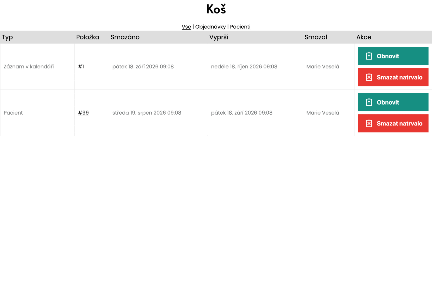Screen dimensions: 432x296
Task: Click the restore icon in the Pacient row
Action: 369,102
